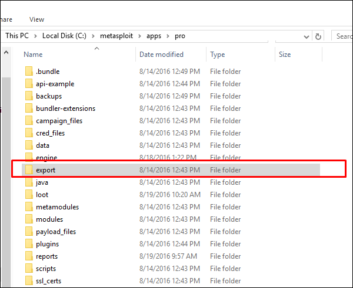
Task: Sort by Type column header
Action: pyautogui.click(x=218, y=55)
